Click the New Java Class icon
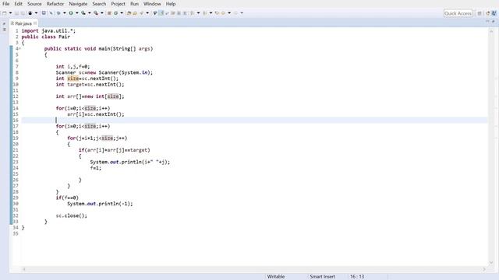The image size is (499, 280). 116,13
